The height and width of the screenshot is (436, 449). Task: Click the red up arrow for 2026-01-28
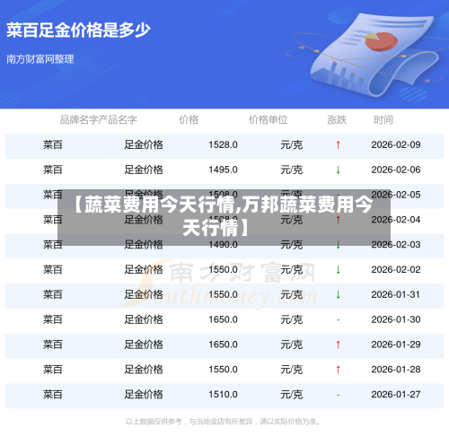click(x=338, y=370)
